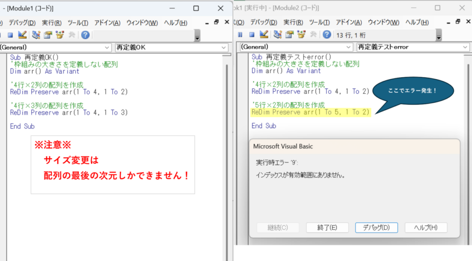Click Break (pause) icon in Module2 toolbar
The image size is (472, 261).
click(240, 35)
